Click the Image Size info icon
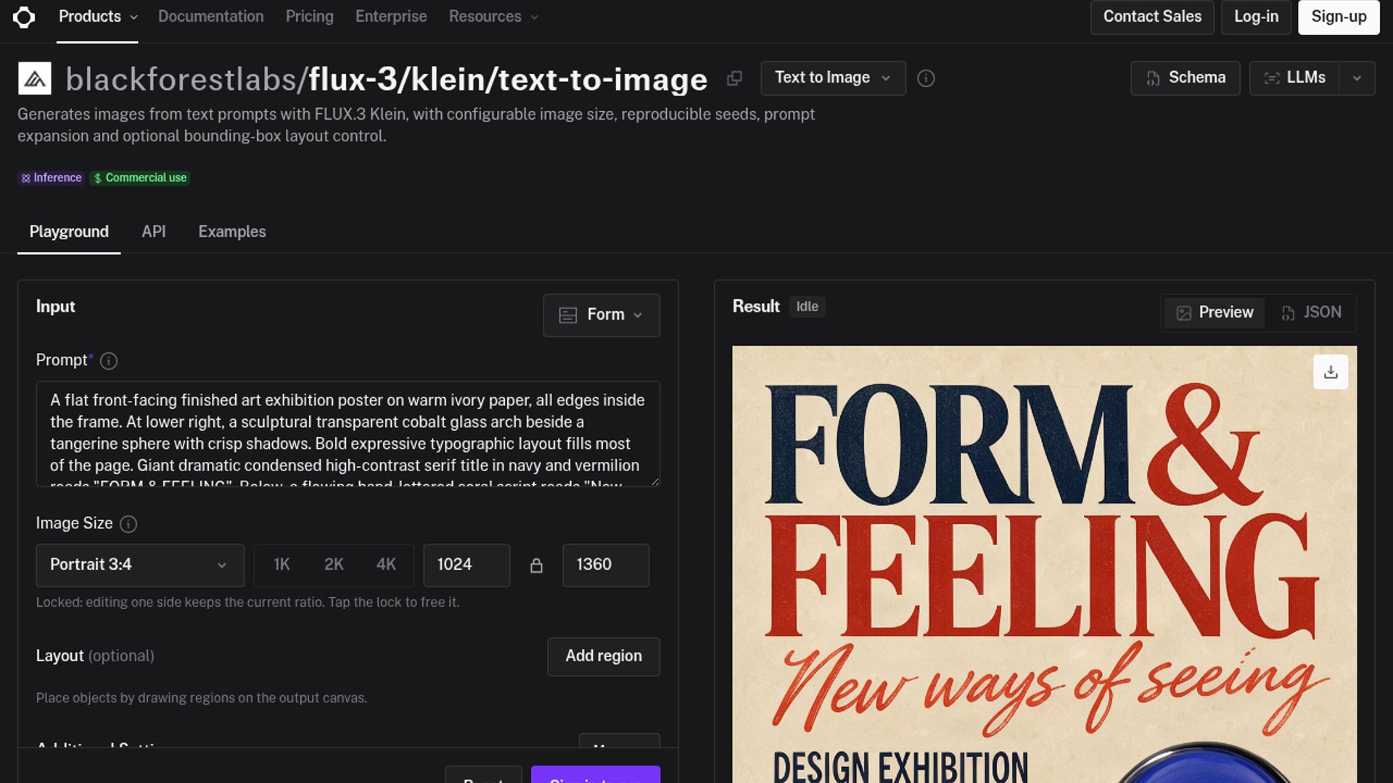Viewport: 1393px width, 783px height. pos(128,524)
